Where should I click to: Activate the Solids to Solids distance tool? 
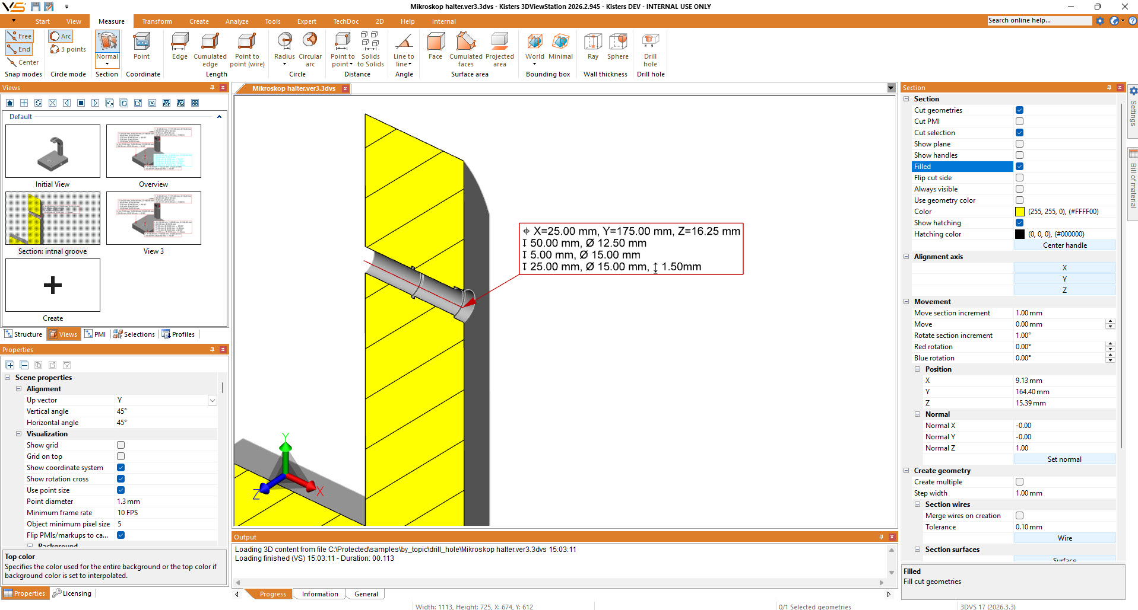370,50
